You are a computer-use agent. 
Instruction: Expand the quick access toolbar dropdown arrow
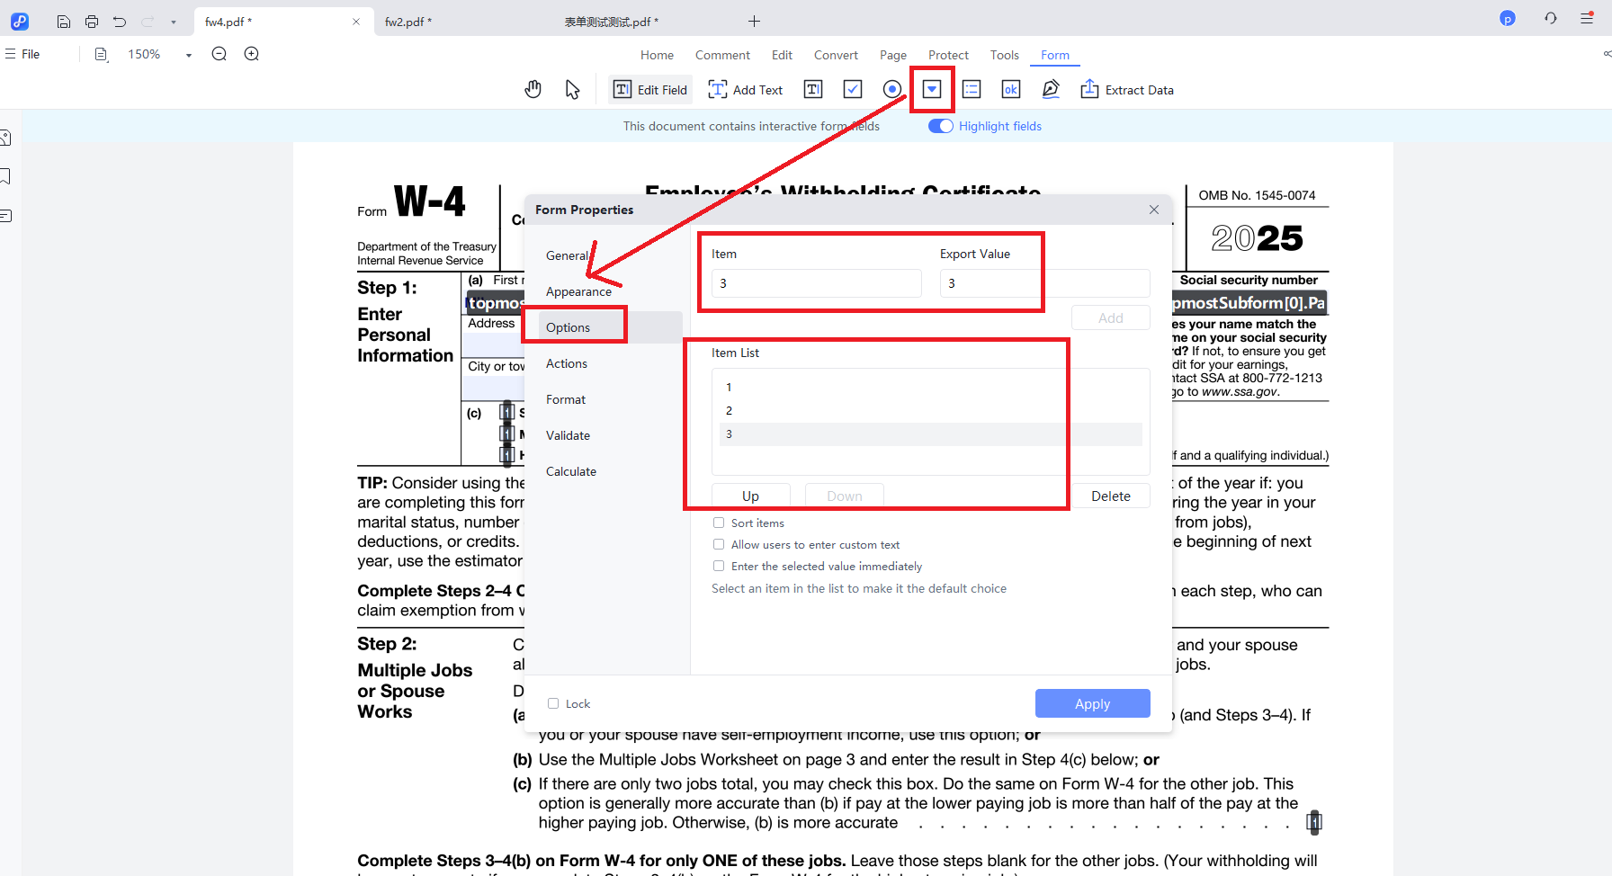point(174,22)
